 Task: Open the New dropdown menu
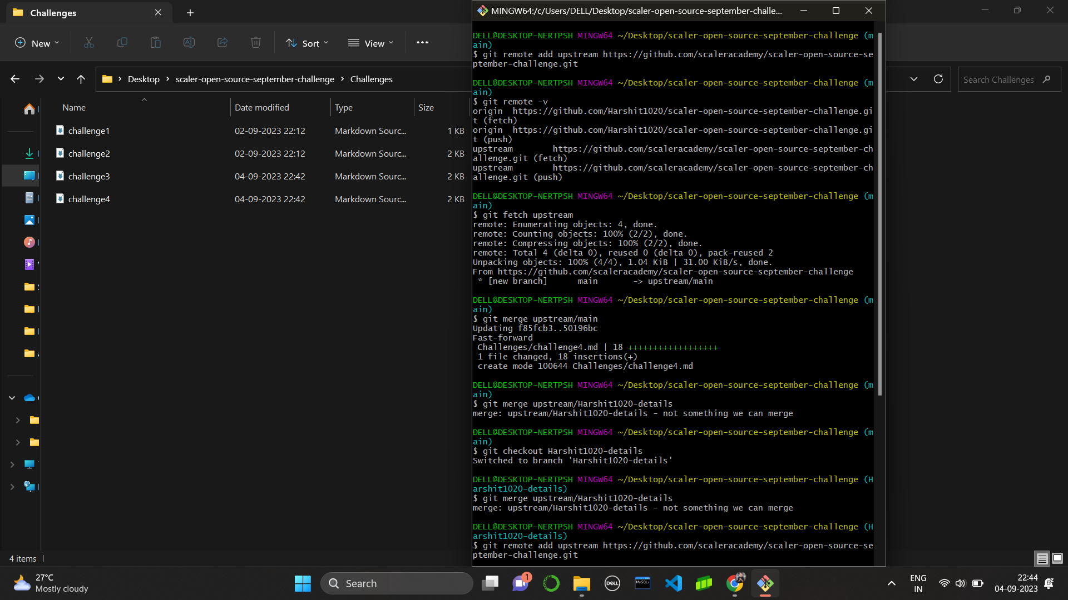tap(37, 43)
